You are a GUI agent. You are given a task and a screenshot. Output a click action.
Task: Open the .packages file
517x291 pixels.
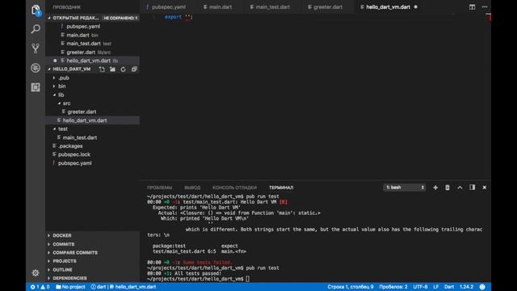click(x=70, y=146)
